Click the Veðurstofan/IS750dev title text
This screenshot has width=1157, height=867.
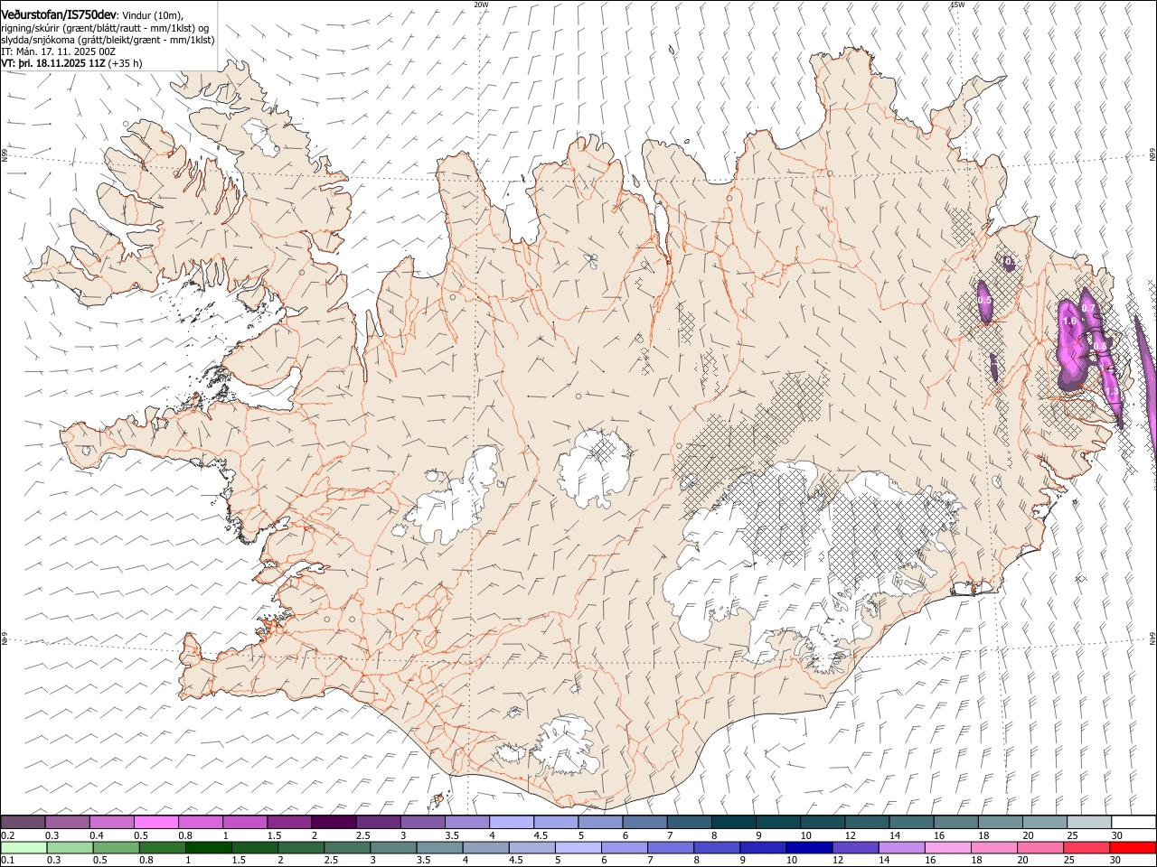coord(59,15)
